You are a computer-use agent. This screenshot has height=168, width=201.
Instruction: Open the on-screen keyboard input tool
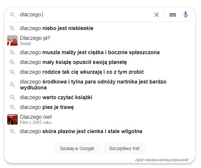173,15
